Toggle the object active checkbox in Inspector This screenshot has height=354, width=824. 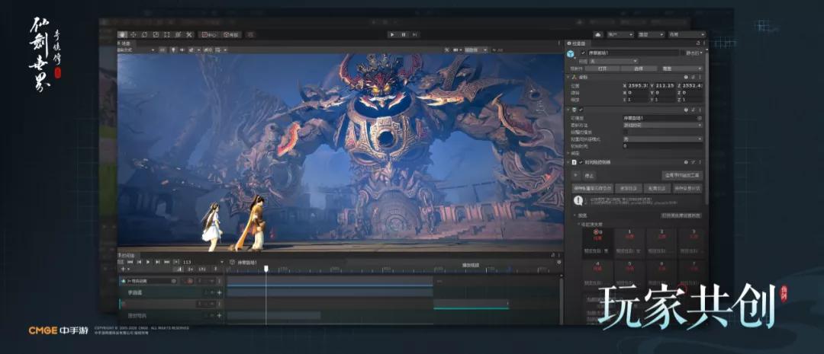tap(583, 53)
